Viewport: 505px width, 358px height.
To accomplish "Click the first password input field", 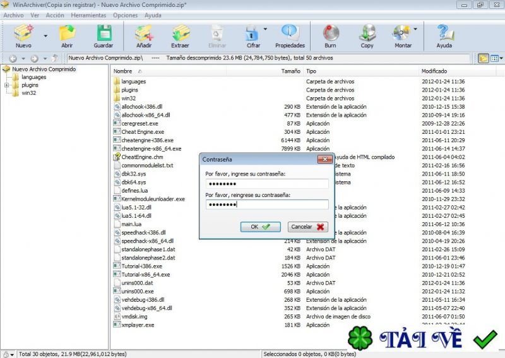I will 267,184.
